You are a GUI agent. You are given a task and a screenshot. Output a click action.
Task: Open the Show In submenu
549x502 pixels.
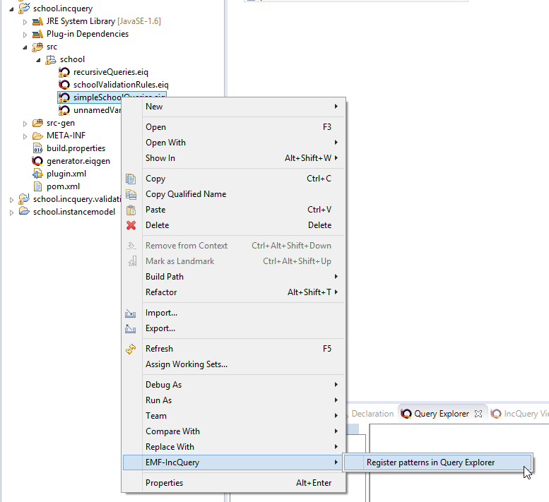coord(234,158)
